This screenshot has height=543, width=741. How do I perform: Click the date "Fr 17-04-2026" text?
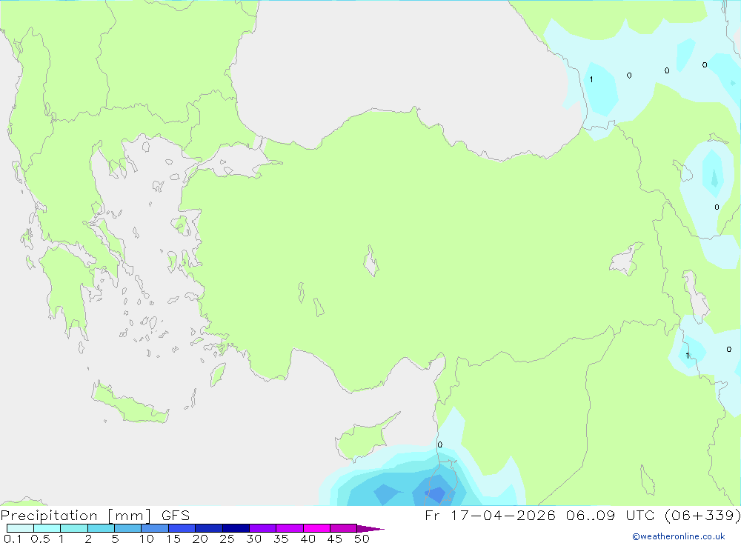pyautogui.click(x=490, y=516)
